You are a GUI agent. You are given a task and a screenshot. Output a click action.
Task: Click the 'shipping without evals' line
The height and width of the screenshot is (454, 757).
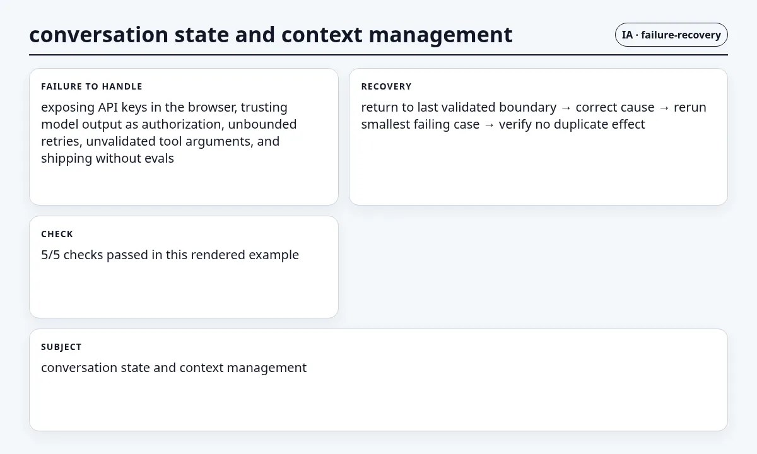[x=107, y=158]
